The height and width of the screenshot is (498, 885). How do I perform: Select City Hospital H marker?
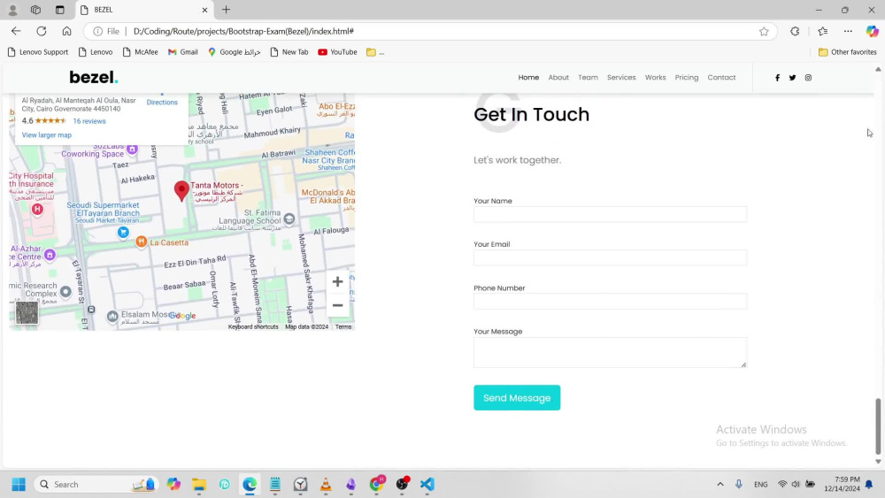point(37,210)
